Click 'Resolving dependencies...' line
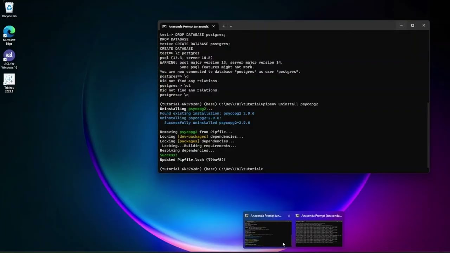 (187, 150)
